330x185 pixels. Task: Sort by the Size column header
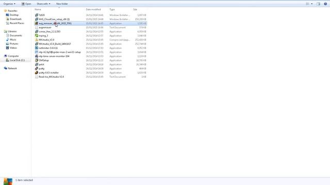[135, 9]
